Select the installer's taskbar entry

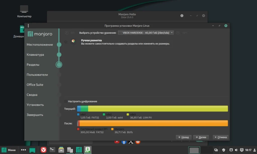[88, 150]
